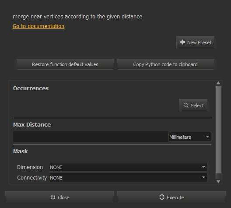This screenshot has height=208, width=231.
Task: Click the Dimension NONE dropdown arrow
Action: click(x=203, y=167)
